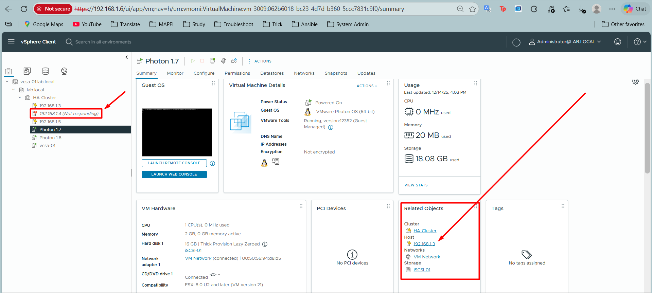
Task: Click the VM console screen thumbnail
Action: 177,132
